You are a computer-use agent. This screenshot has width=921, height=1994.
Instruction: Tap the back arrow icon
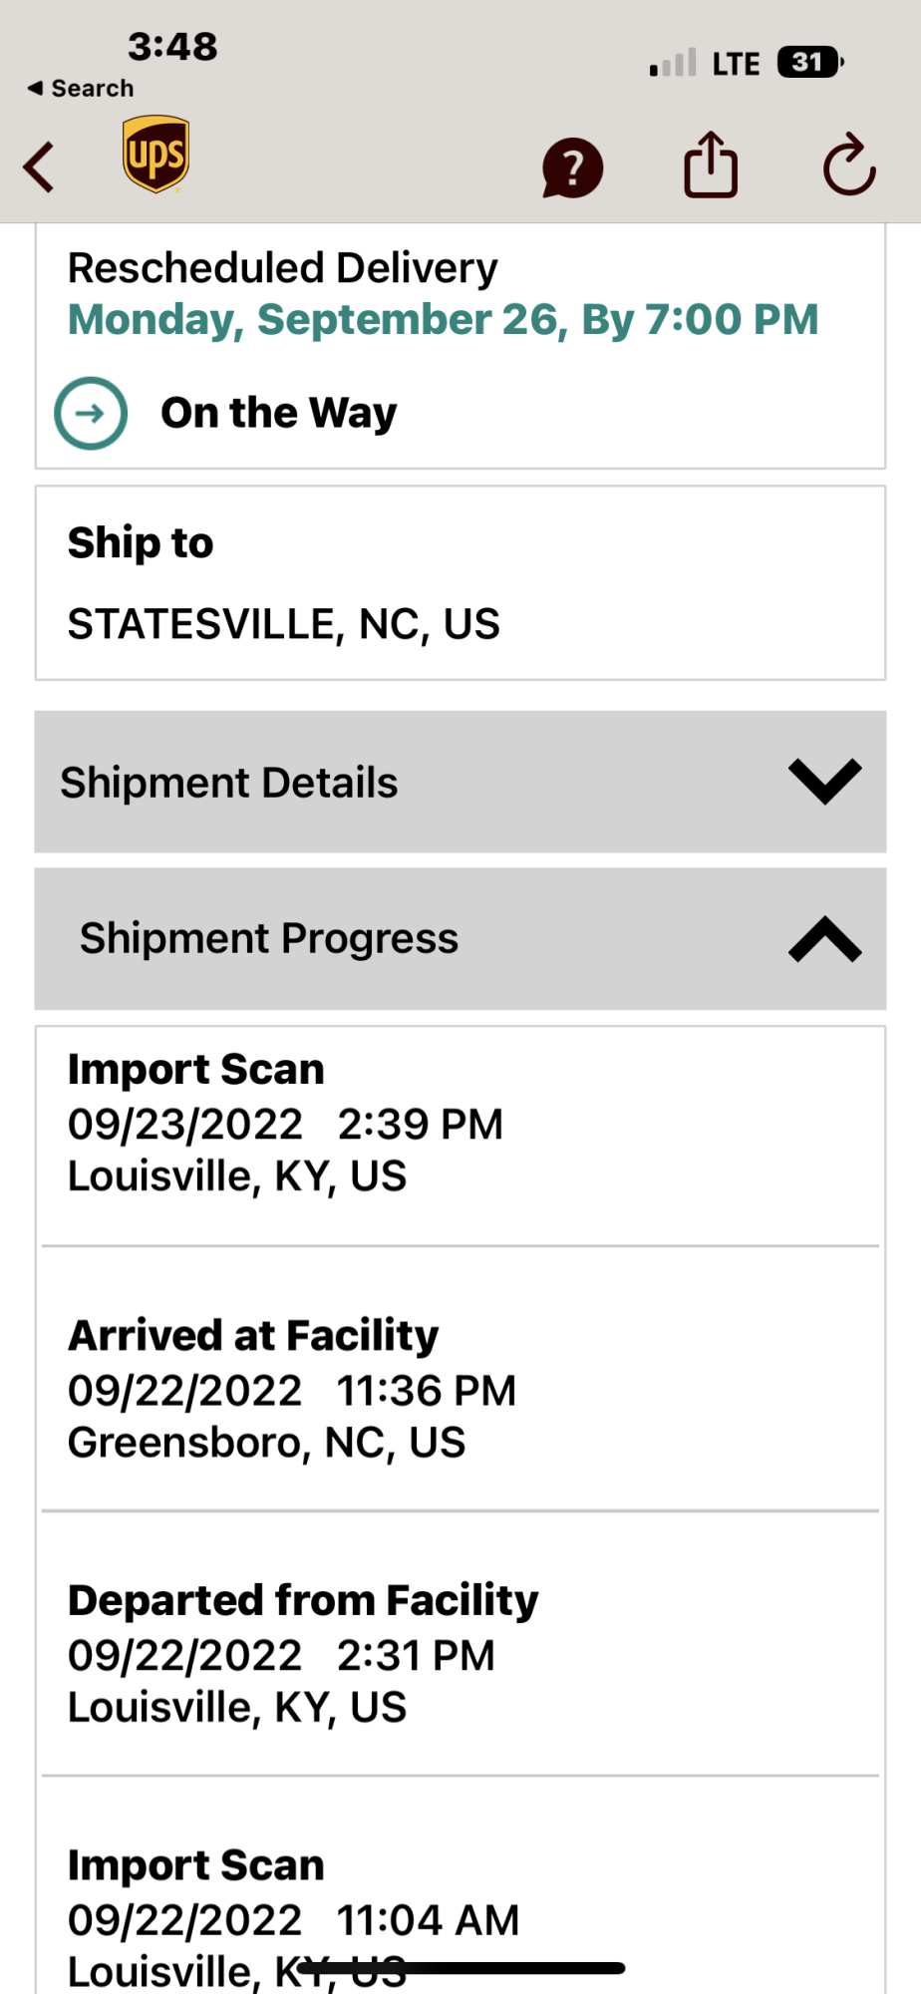pyautogui.click(x=40, y=166)
